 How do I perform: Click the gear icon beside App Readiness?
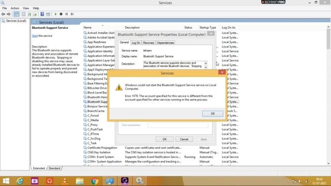click(85, 42)
